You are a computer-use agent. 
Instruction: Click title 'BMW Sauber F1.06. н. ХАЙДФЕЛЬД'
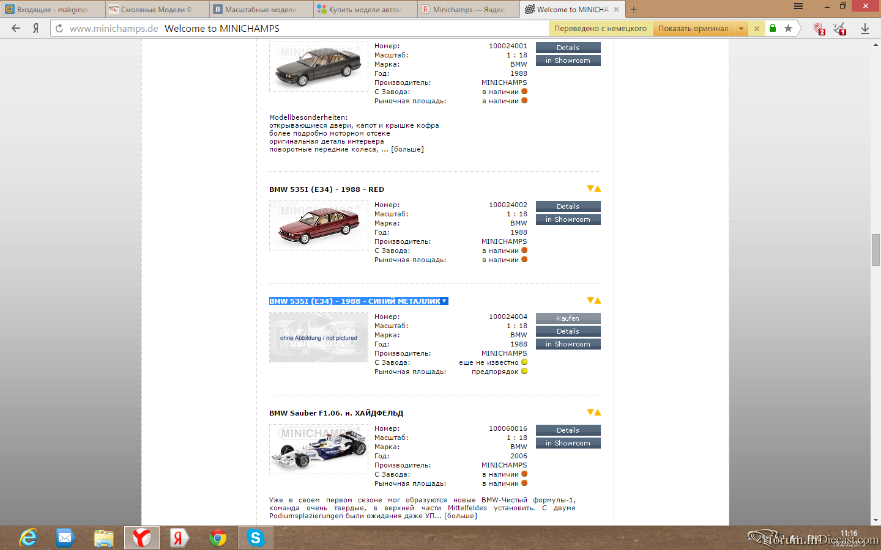(x=336, y=413)
